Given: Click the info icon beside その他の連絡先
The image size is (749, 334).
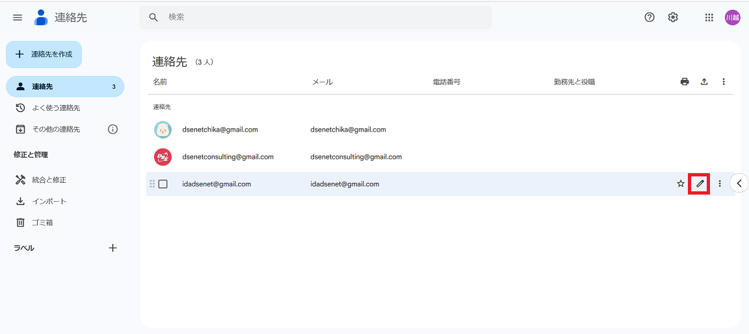Looking at the screenshot, I should tap(112, 129).
